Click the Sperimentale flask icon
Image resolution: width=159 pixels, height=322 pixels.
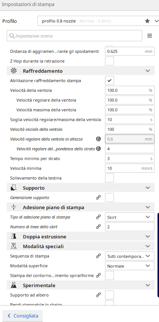13,285
